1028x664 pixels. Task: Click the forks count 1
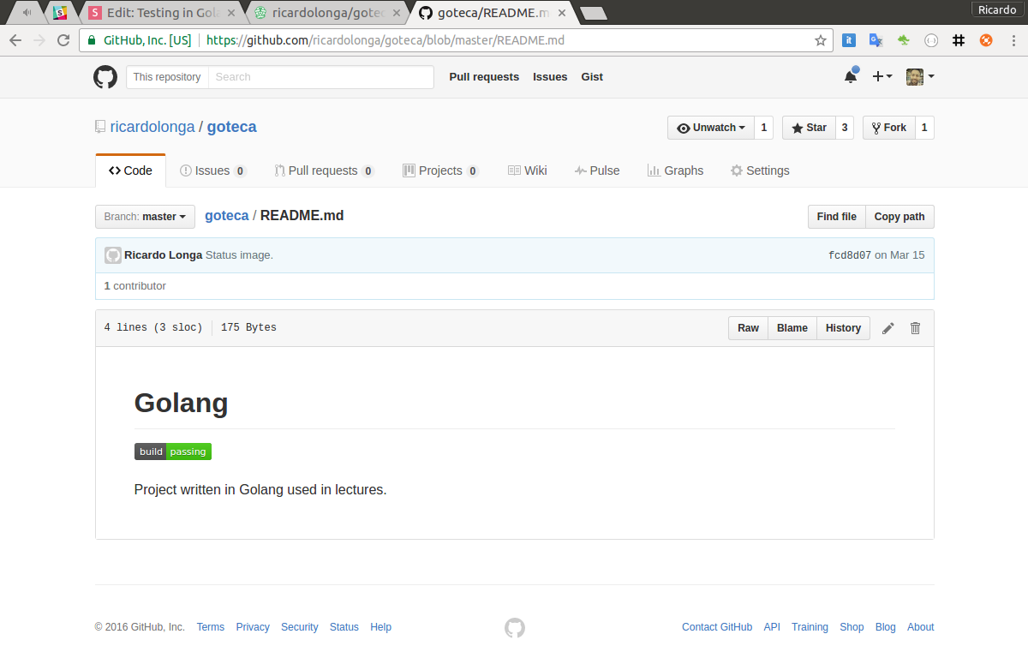tap(924, 128)
